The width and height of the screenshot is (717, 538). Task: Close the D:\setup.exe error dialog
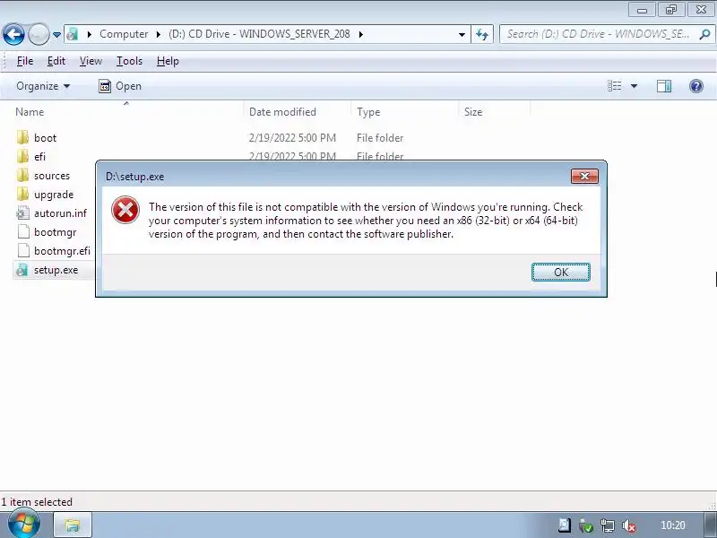[x=584, y=176]
